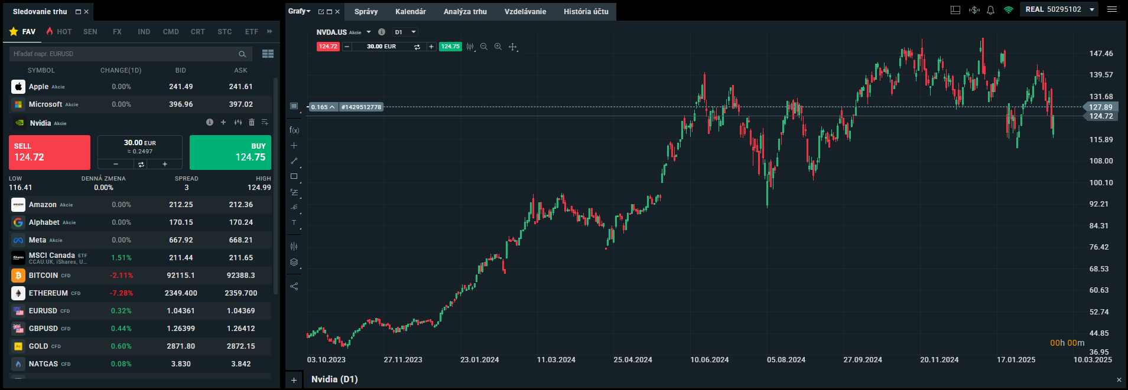The width and height of the screenshot is (1128, 390).
Task: Select the HOT watchlist category tab
Action: 59,32
